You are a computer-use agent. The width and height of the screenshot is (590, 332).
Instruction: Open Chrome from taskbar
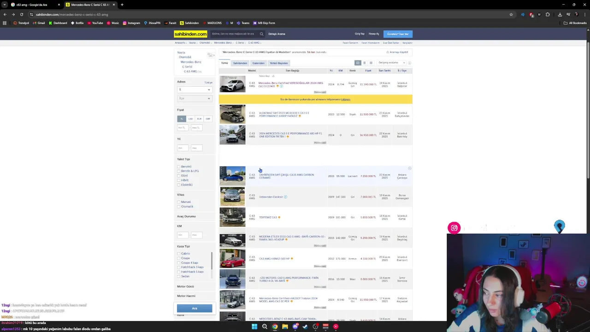275,326
